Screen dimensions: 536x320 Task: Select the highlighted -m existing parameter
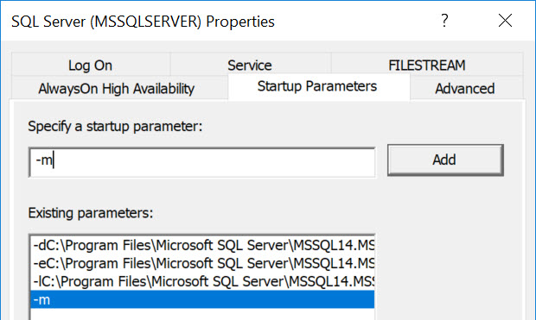tap(202, 299)
